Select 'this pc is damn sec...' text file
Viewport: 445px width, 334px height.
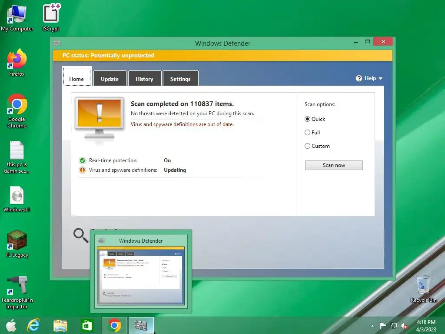point(17,157)
